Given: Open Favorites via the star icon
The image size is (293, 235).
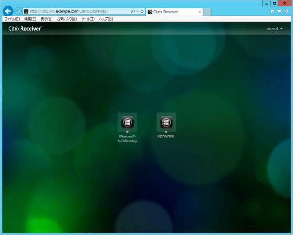Looking at the screenshot, I should pos(279,11).
